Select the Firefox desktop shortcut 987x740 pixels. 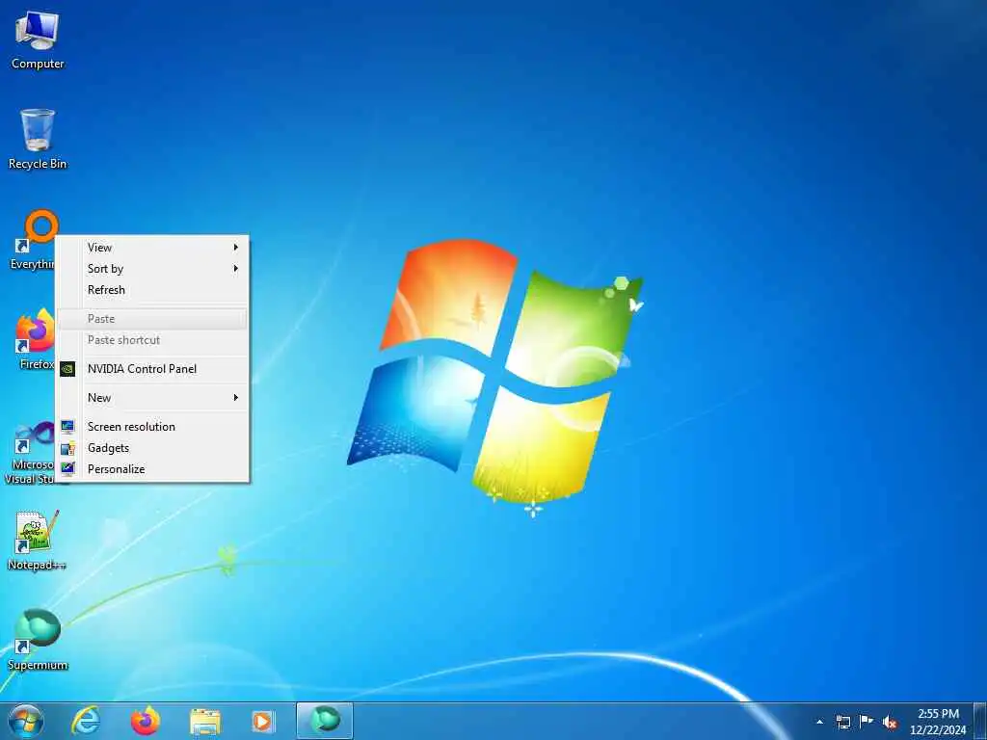pos(35,340)
